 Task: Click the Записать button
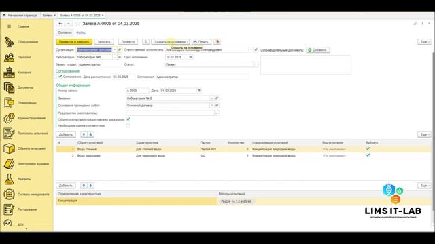[104, 42]
